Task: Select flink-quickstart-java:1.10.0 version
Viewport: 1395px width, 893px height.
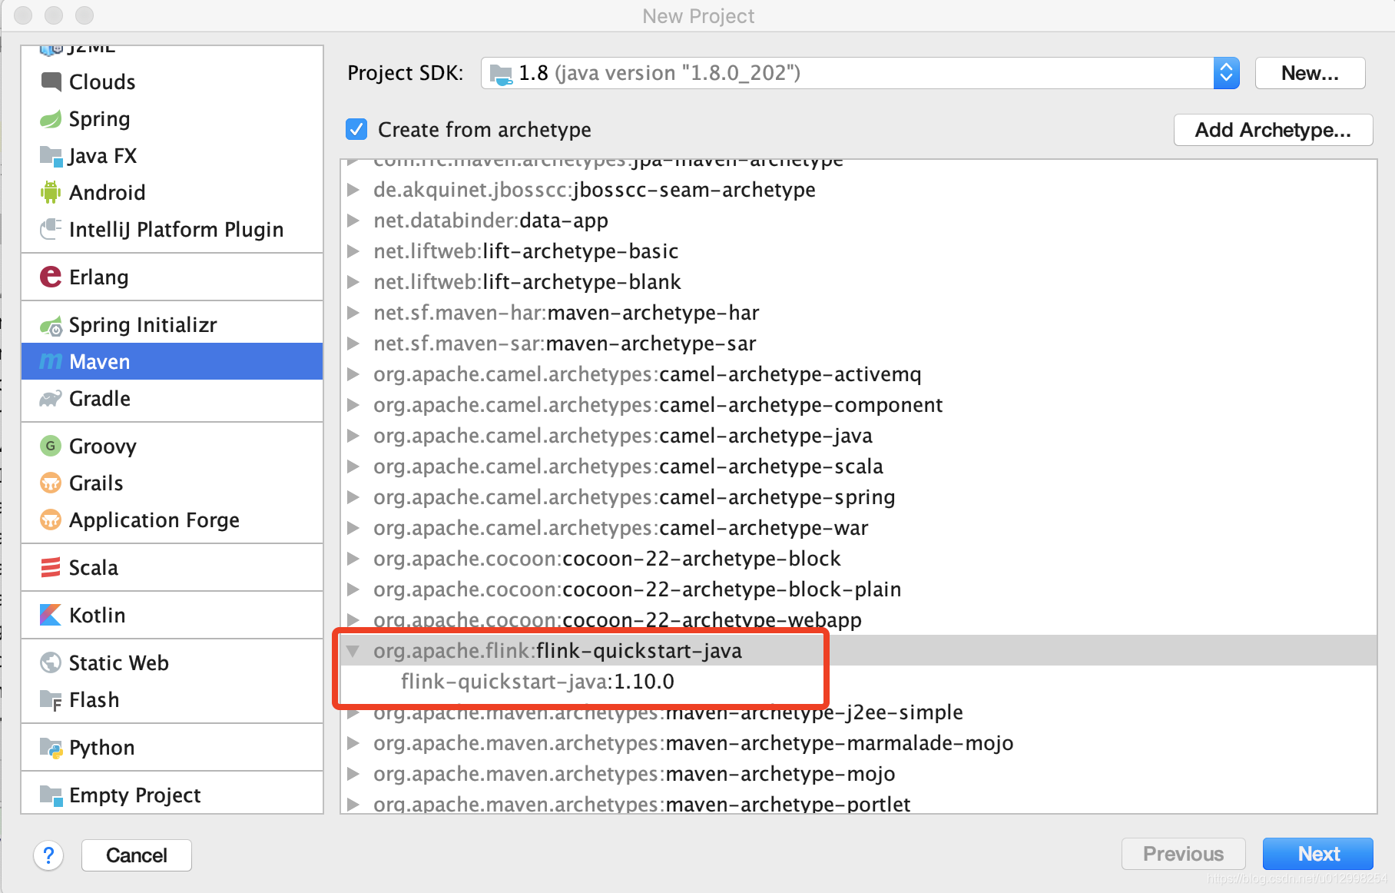Action: (x=859, y=682)
